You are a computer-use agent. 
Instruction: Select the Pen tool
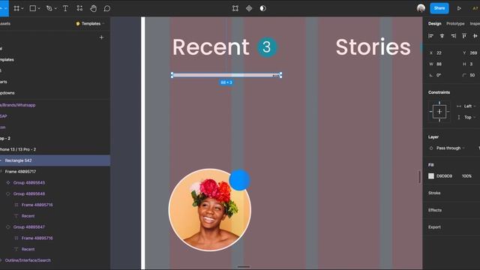(x=49, y=8)
